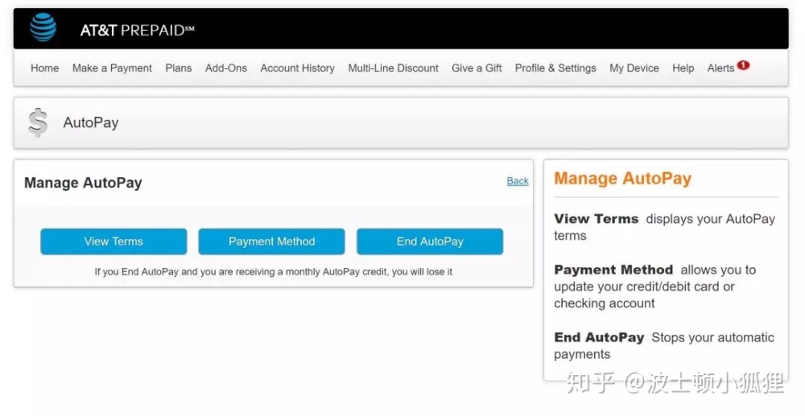Click the Manage AutoPay panel heading
805x416 pixels.
point(83,183)
